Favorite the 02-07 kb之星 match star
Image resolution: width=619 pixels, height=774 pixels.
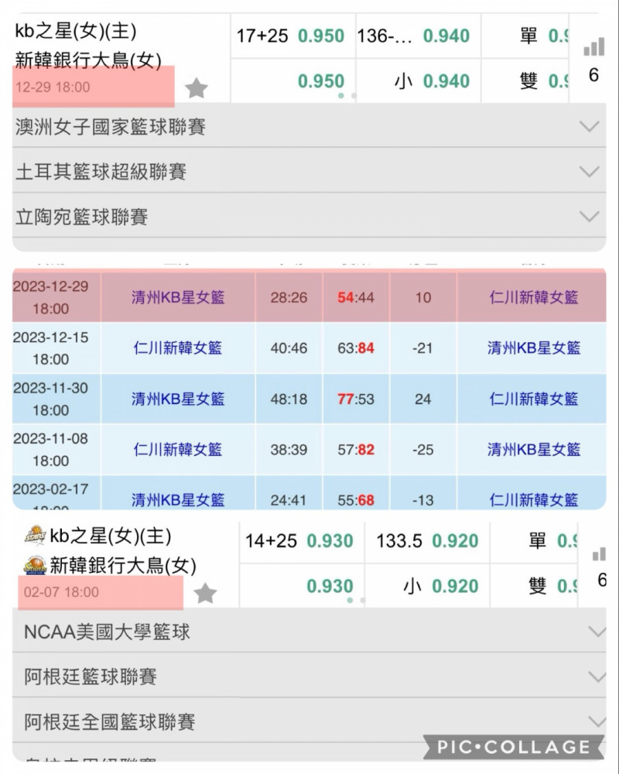point(205,593)
